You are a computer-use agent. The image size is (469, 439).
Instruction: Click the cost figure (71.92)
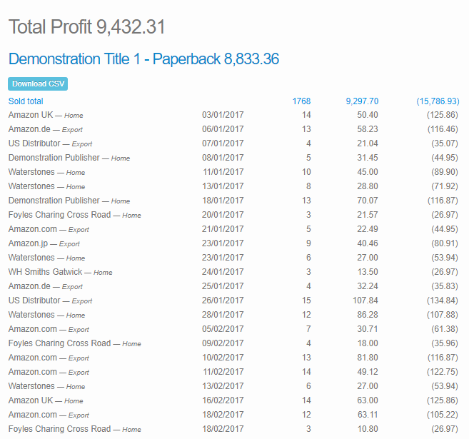[445, 186]
